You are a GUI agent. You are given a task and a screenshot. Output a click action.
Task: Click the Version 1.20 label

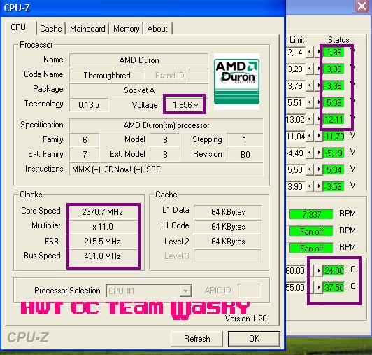tap(246, 319)
